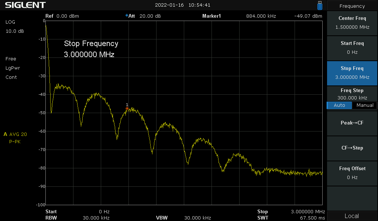378x221 pixels.
Task: Click the bottom Start 0 Hz readout
Action: coord(78,212)
